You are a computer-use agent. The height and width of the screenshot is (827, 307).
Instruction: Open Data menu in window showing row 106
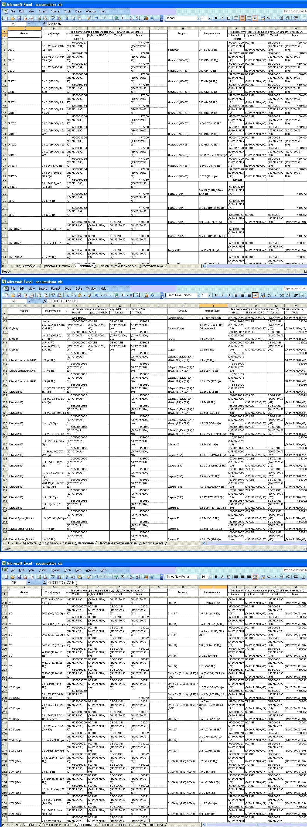(79, 289)
